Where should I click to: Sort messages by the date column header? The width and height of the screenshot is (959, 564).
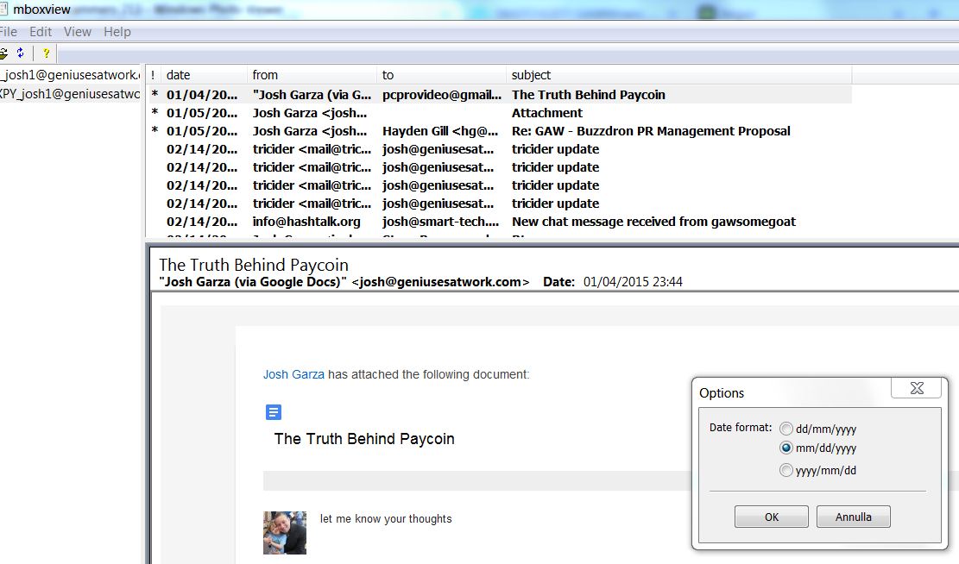pos(204,75)
